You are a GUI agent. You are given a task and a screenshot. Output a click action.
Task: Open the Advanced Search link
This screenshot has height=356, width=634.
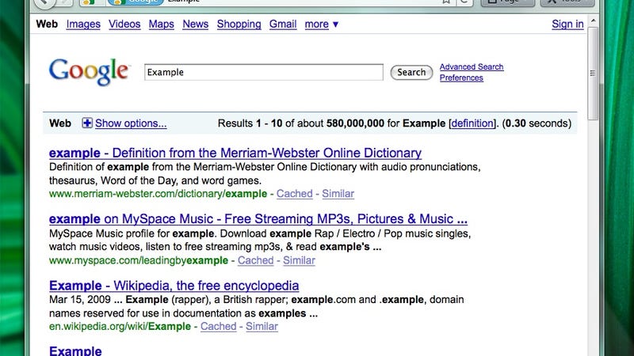(x=472, y=67)
